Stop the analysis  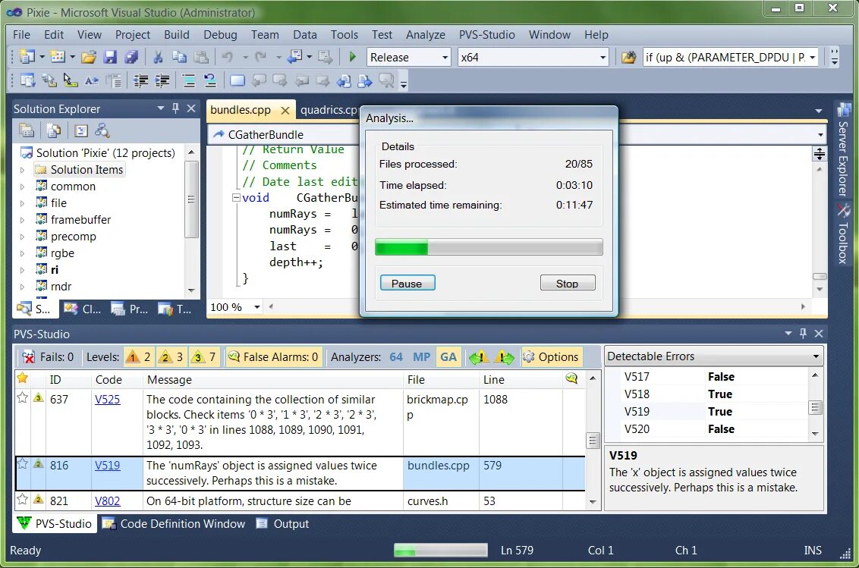(x=568, y=283)
